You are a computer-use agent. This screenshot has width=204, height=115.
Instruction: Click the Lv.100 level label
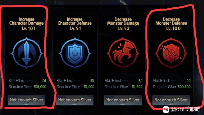click(x=173, y=28)
